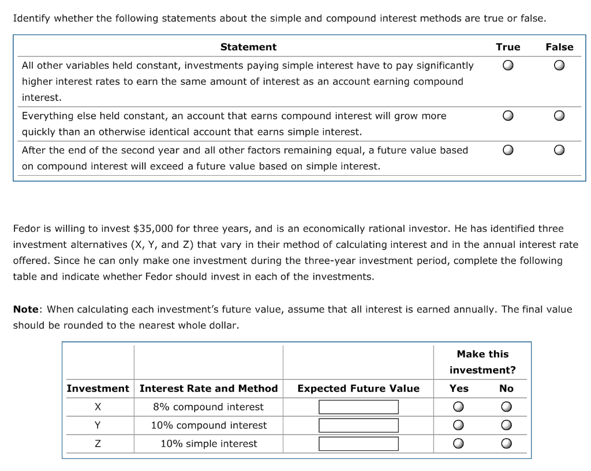591x471 pixels.
Task: Click the Expected Future Value field for Investment Z
Action: tap(358, 443)
